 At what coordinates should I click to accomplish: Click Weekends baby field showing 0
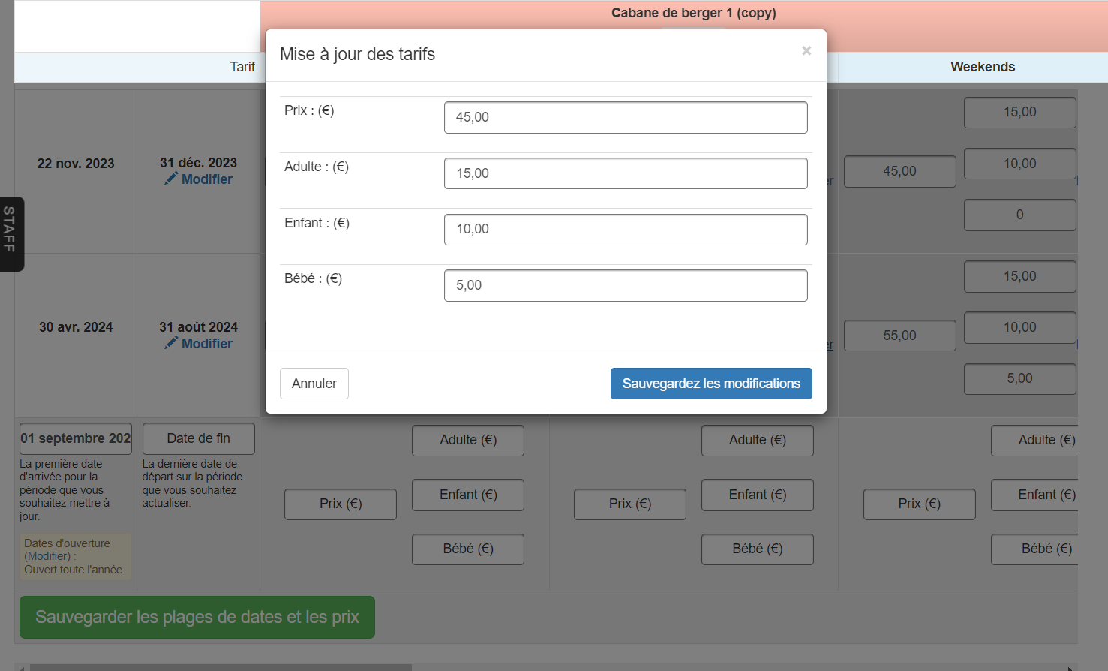1020,215
